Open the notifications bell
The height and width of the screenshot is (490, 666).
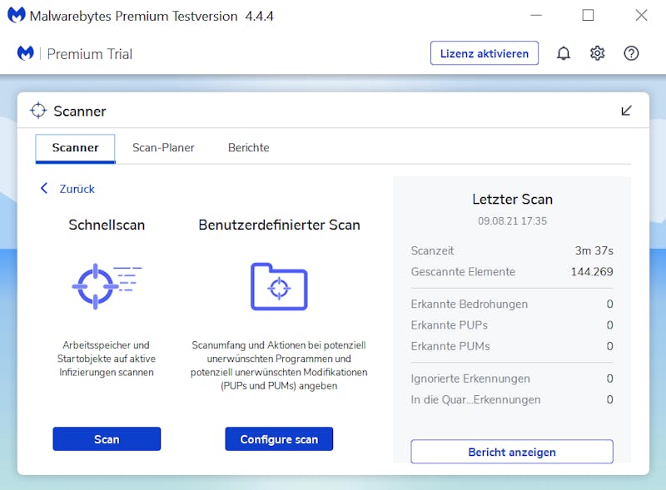pos(564,53)
